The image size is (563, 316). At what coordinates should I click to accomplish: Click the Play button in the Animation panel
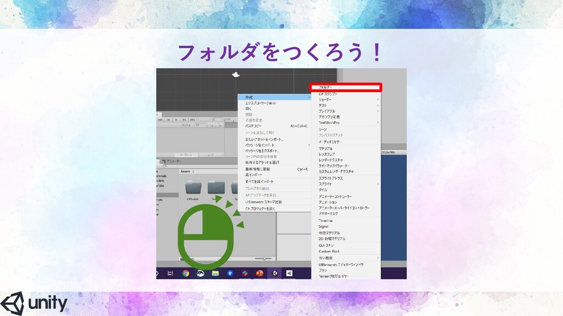[x=176, y=120]
